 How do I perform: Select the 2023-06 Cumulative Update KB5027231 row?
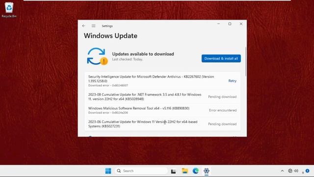coord(162,124)
